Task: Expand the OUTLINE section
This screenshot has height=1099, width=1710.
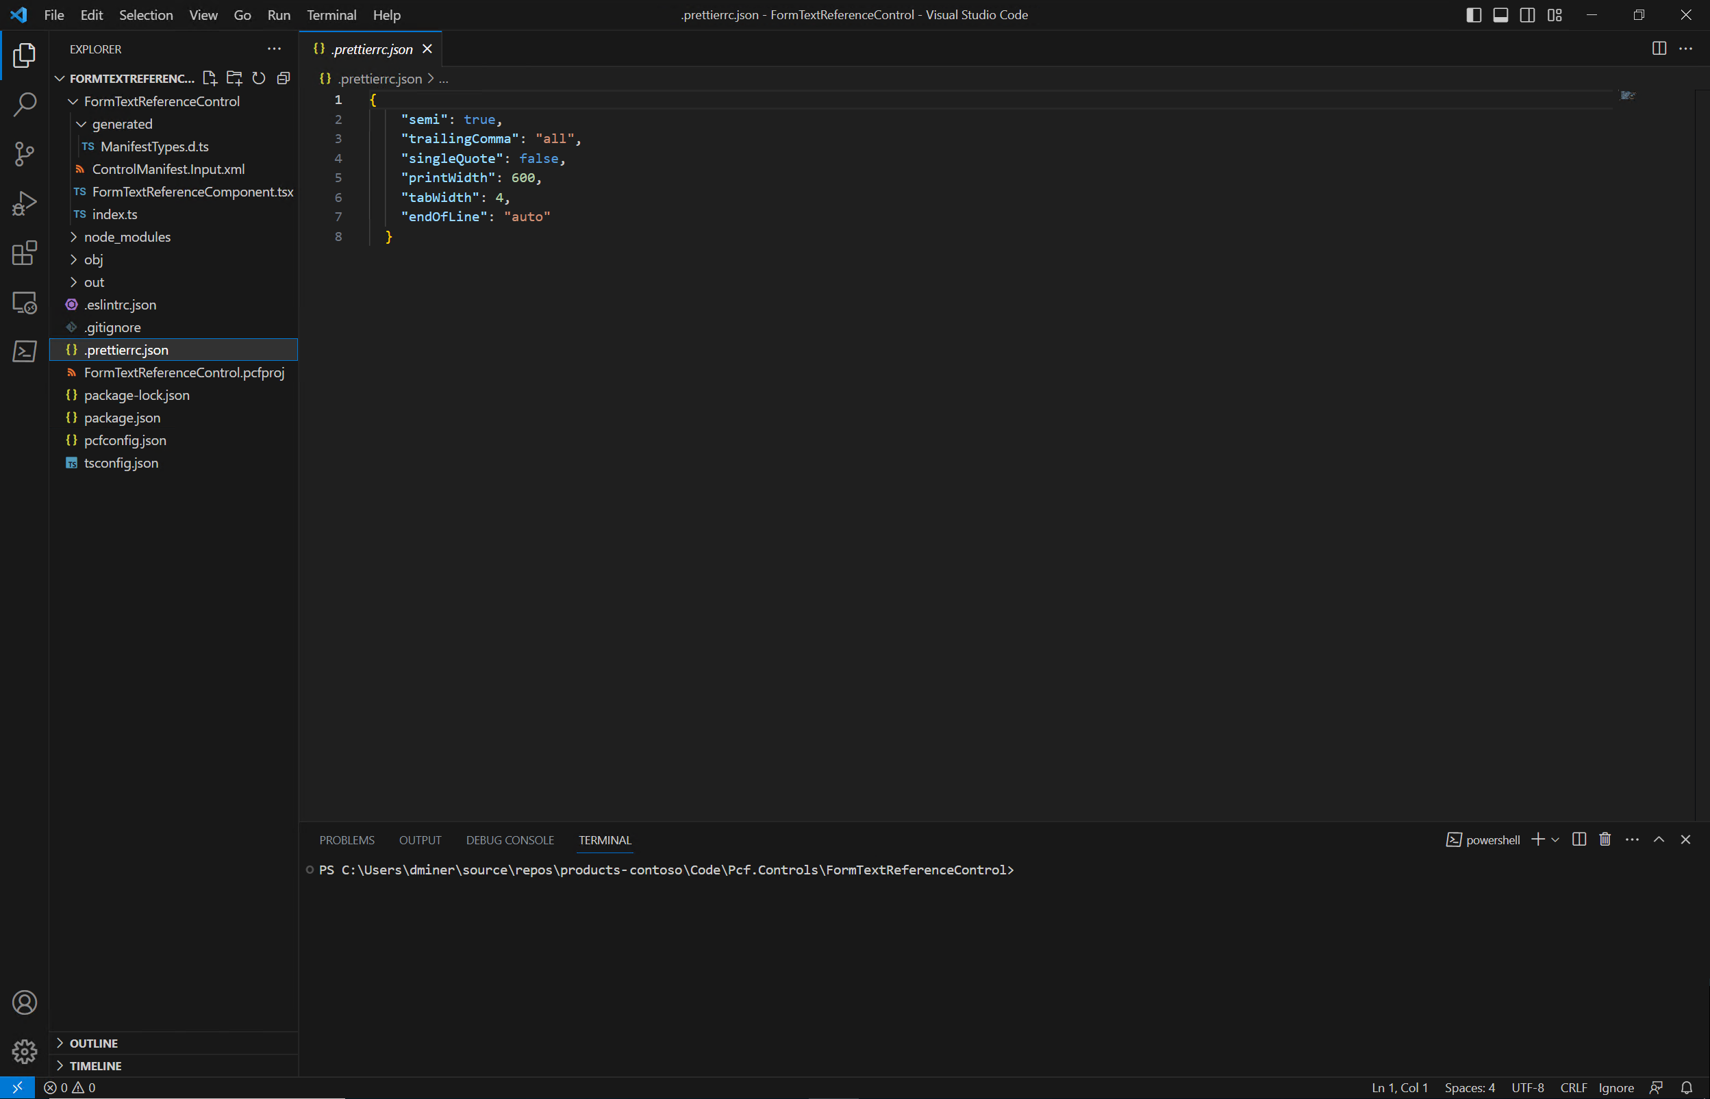Action: (x=94, y=1044)
